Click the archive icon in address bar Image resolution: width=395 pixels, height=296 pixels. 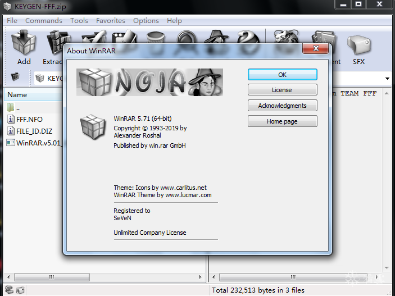[40, 78]
